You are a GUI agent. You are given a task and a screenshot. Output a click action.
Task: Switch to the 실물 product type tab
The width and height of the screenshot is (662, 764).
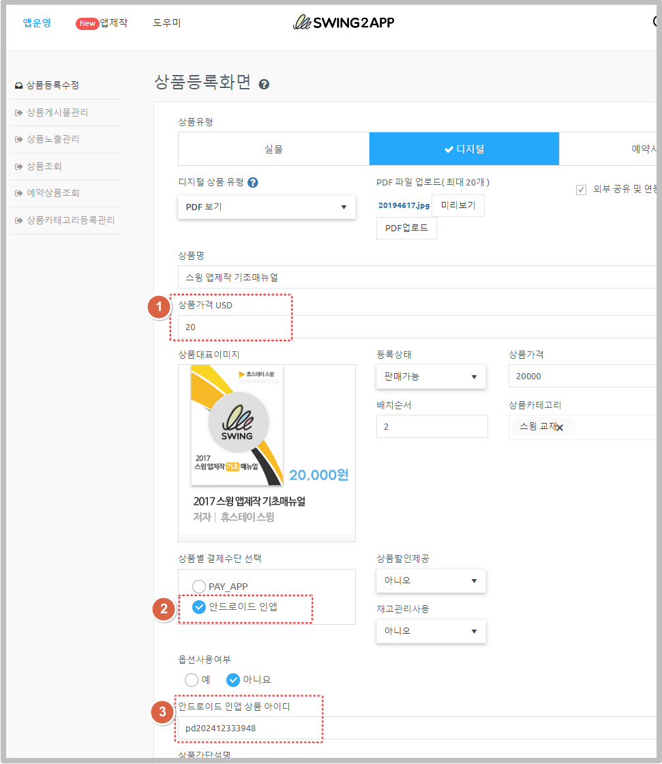pos(273,149)
